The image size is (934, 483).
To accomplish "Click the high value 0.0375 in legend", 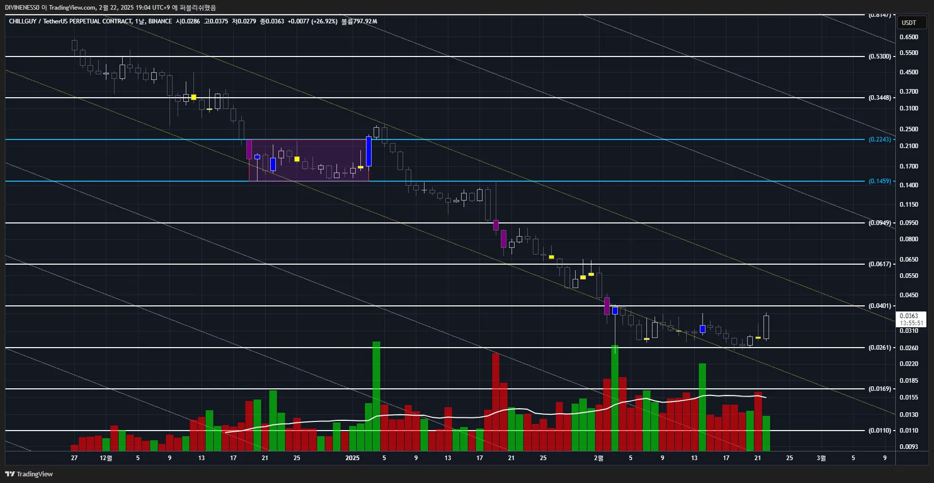I will (x=218, y=21).
